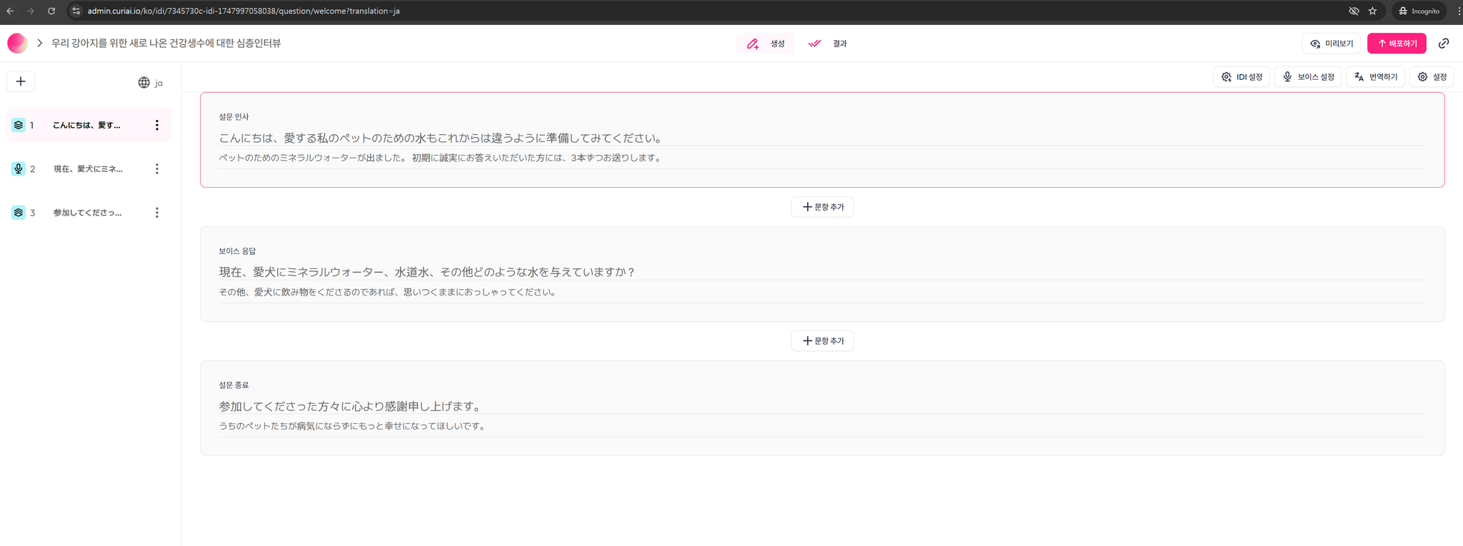Click the copy link chain icon
The height and width of the screenshot is (546, 1463).
tap(1444, 44)
